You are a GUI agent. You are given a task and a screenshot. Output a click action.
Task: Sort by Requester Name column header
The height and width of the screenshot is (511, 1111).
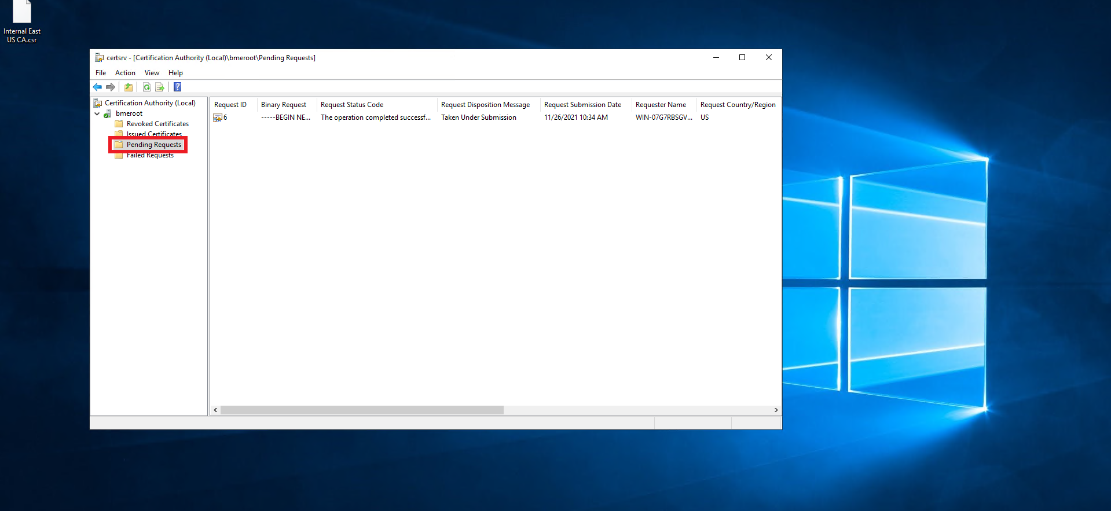661,105
